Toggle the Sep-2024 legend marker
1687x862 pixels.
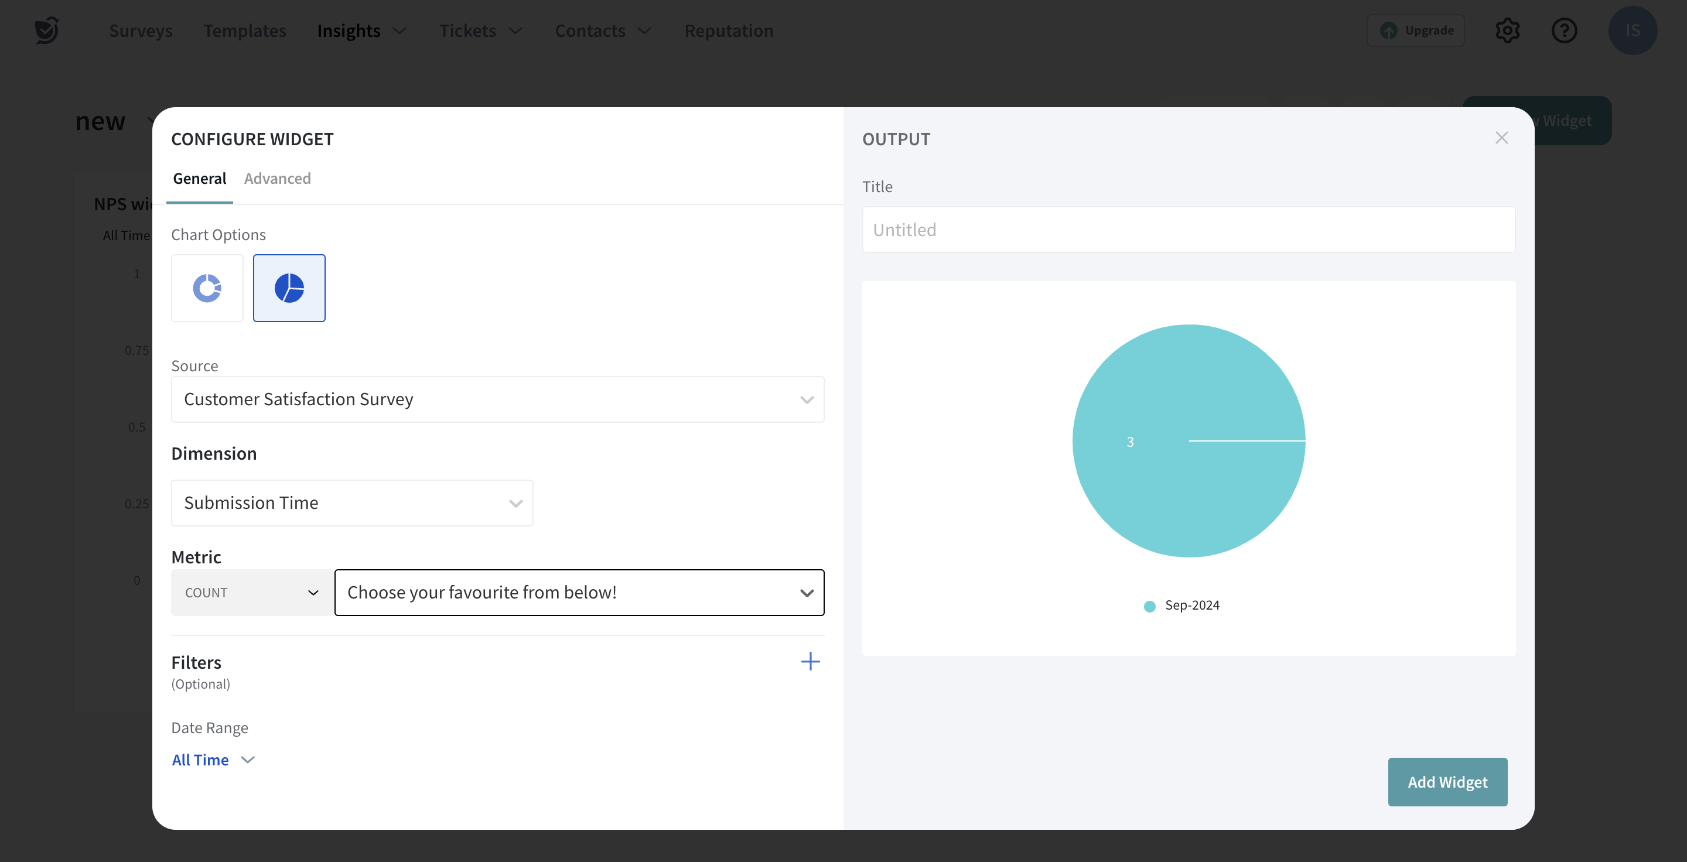pos(1149,606)
